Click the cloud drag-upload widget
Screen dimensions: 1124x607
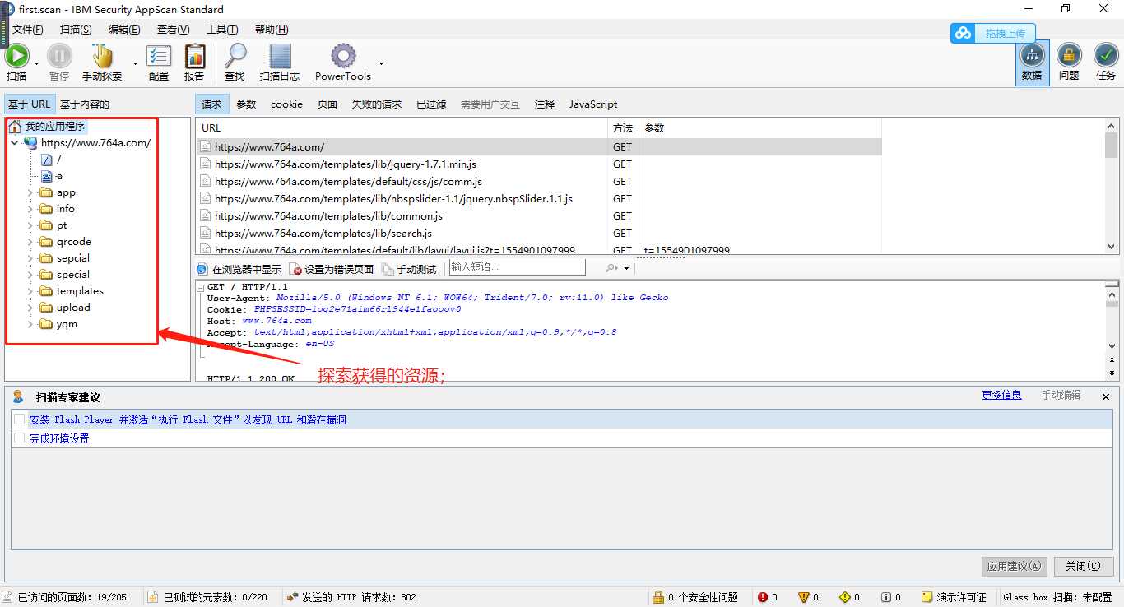tap(993, 34)
